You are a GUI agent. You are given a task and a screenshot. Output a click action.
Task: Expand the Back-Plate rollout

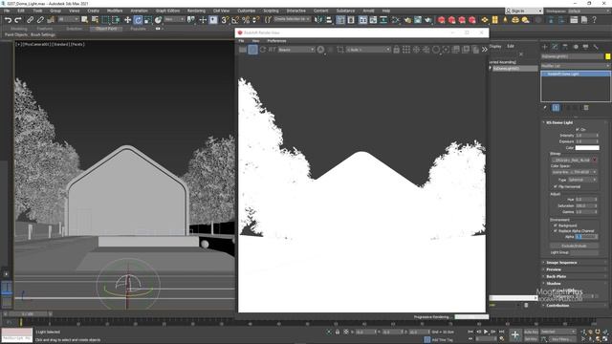(557, 276)
